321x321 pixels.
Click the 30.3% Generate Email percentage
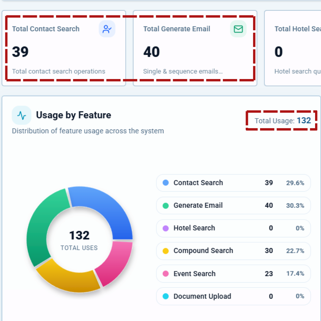click(x=295, y=205)
